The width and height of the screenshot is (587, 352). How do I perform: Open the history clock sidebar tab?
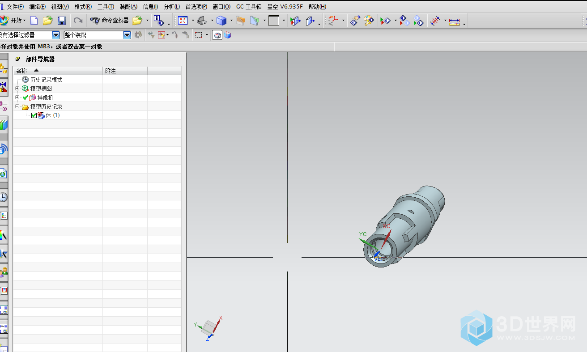pyautogui.click(x=4, y=197)
